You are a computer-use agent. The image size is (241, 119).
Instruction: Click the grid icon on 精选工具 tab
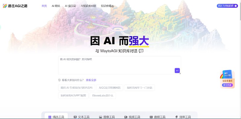(50, 117)
